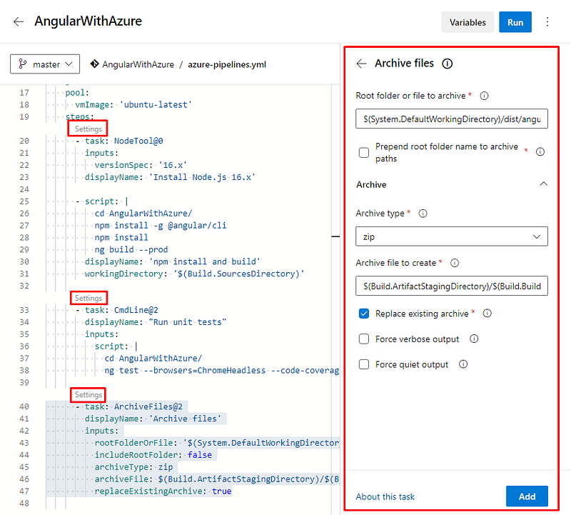This screenshot has height=515, width=571.
Task: Click the 'includeRootFolder: false' line
Action: [153, 455]
